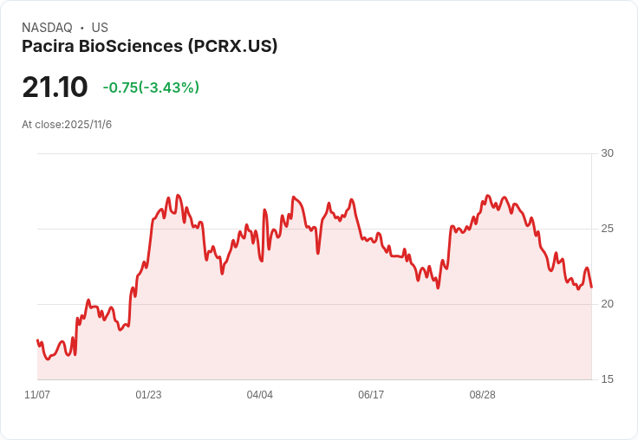Click the -0.75(-3.43%) price change
Image resolution: width=638 pixels, height=440 pixels.
(151, 87)
